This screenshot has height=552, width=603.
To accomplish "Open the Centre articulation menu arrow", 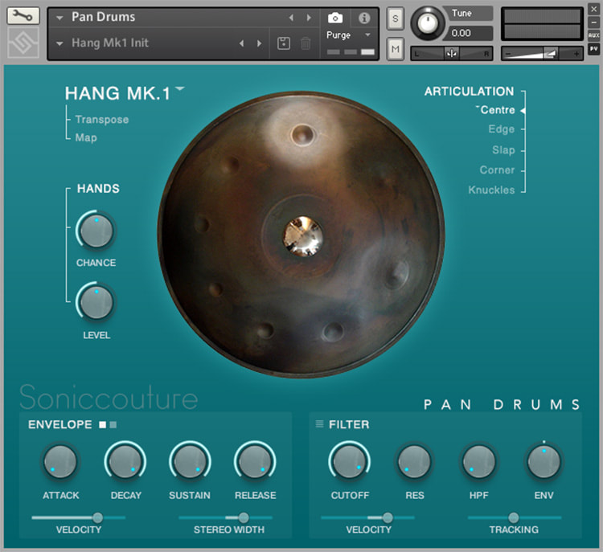I will [x=478, y=107].
